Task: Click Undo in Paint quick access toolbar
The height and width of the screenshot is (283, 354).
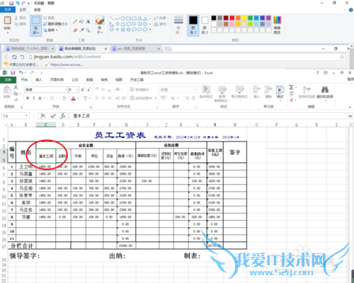Action: (18, 3)
